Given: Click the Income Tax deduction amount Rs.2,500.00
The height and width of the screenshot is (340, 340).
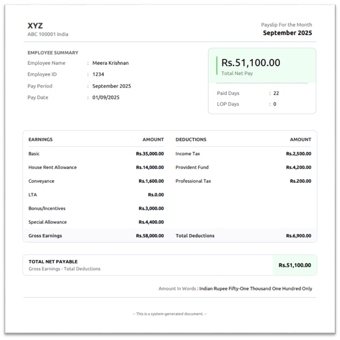Looking at the screenshot, I should [x=298, y=154].
